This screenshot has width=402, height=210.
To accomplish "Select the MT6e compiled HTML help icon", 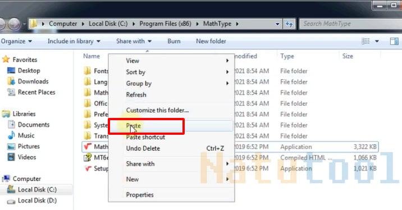I will pyautogui.click(x=88, y=157).
